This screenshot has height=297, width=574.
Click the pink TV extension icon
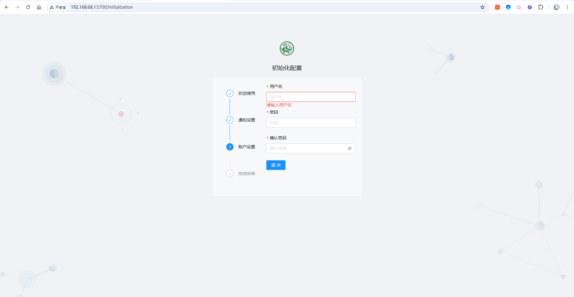pyautogui.click(x=519, y=7)
